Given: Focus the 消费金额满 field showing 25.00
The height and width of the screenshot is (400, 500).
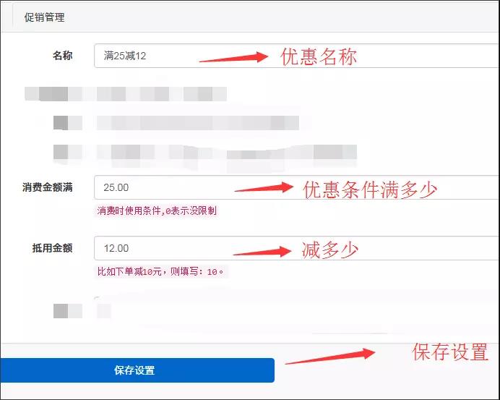Looking at the screenshot, I should click(297, 187).
